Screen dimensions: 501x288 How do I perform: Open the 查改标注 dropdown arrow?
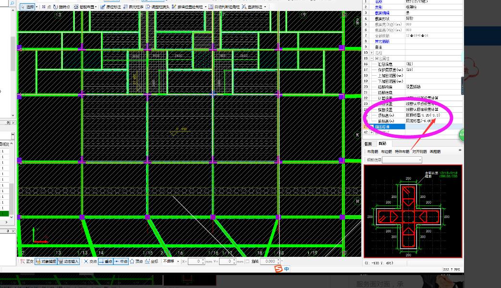[265, 7]
